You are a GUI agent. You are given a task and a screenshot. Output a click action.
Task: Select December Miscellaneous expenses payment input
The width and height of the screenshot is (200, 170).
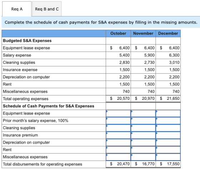pyautogui.click(x=168, y=157)
